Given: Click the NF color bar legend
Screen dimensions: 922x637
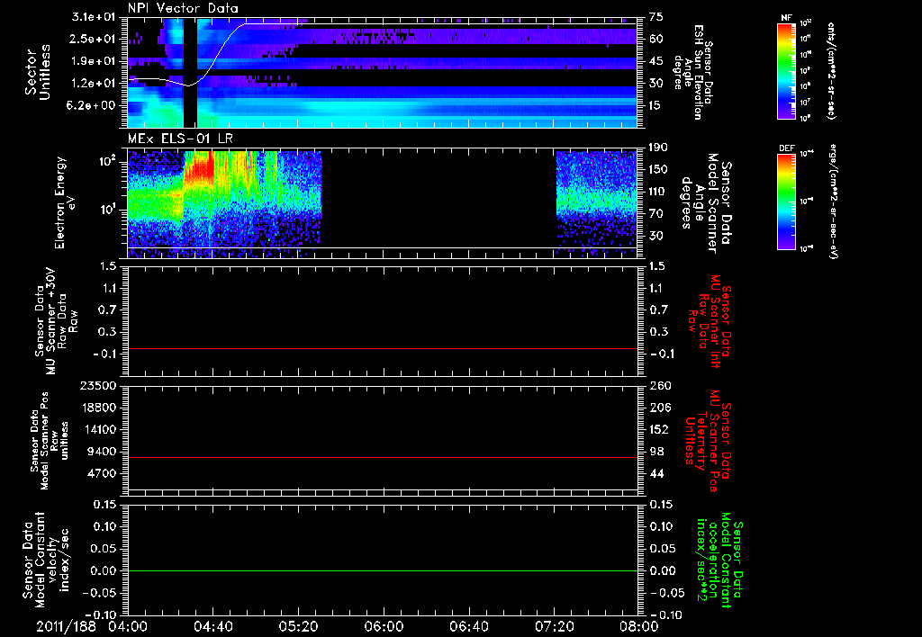Looking at the screenshot, I should [787, 71].
